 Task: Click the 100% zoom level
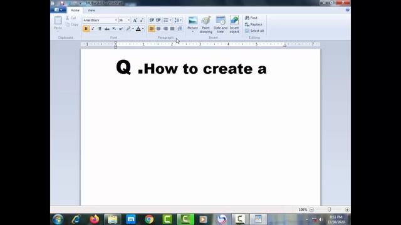pyautogui.click(x=303, y=210)
